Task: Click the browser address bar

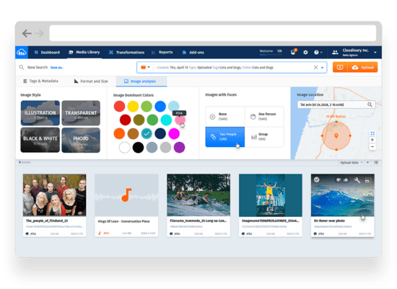Action: pos(213,33)
